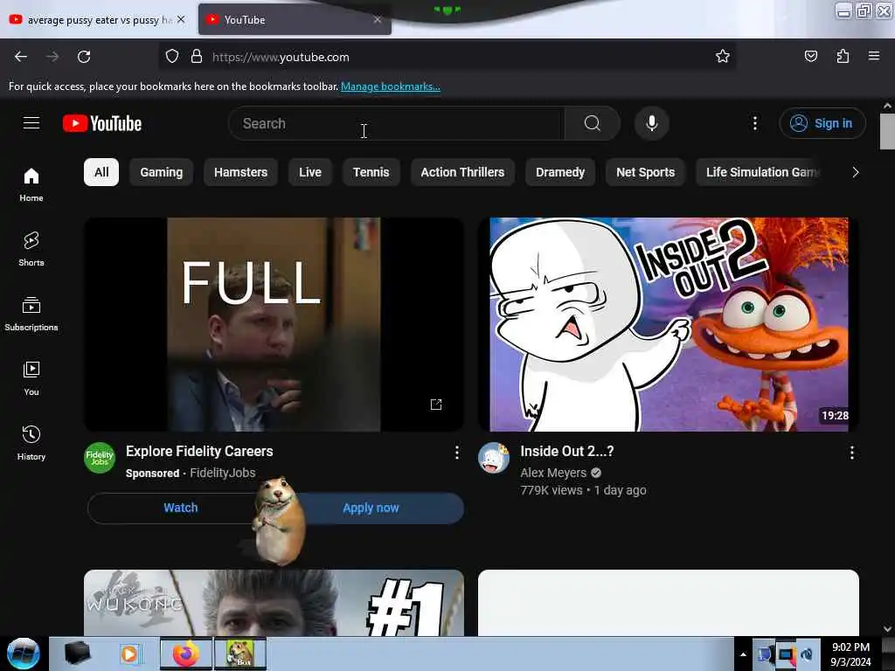
Task: Select the Hamsters filter chip
Action: coord(241,172)
